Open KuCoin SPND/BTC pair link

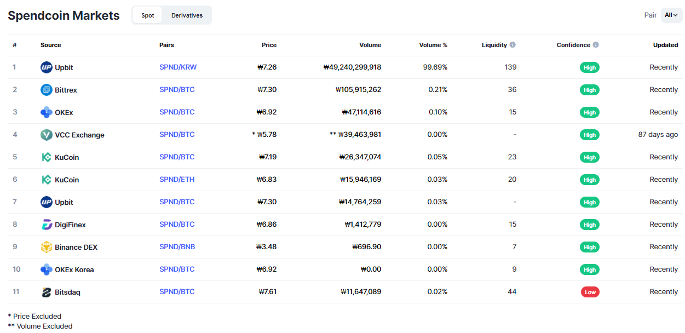tap(177, 157)
